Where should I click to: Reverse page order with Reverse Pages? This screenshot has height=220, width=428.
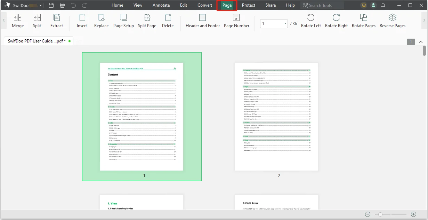pos(393,18)
